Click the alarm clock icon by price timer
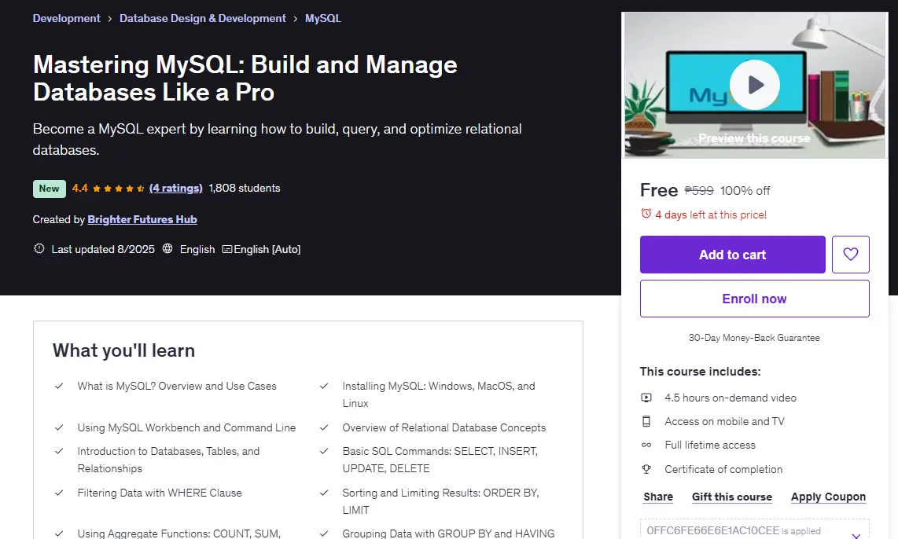 (x=646, y=214)
